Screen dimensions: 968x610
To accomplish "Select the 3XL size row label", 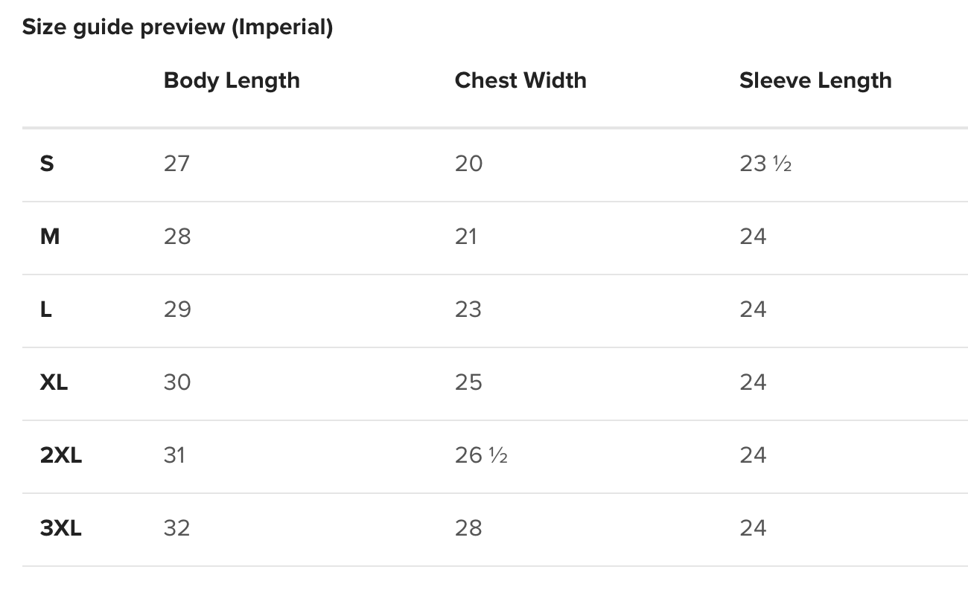I will pyautogui.click(x=61, y=528).
